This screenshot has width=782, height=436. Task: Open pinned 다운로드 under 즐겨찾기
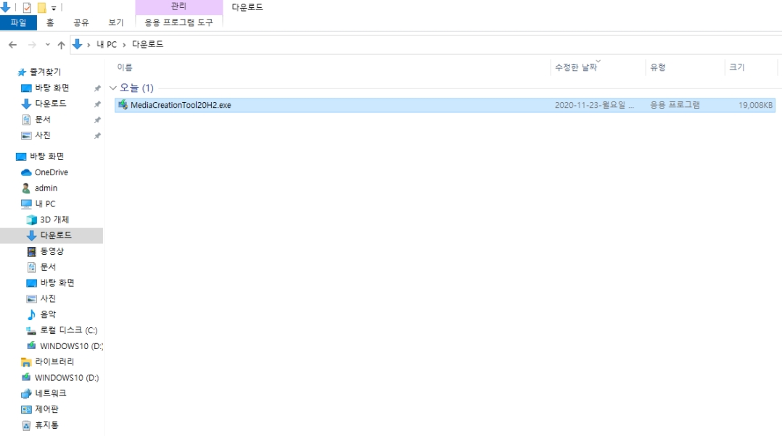click(50, 104)
